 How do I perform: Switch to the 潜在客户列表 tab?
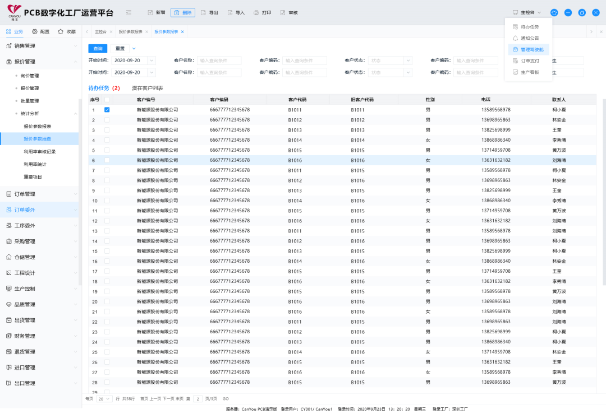coord(147,88)
